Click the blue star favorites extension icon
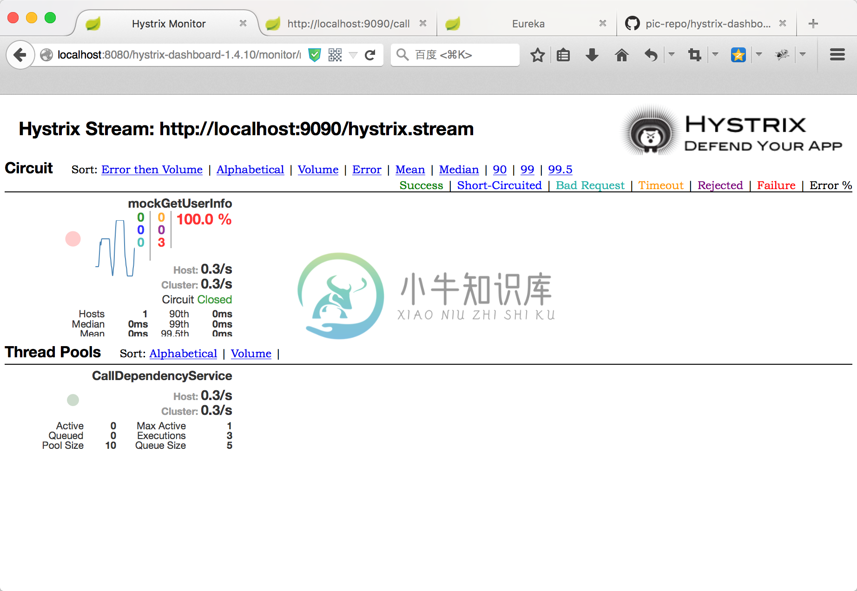The image size is (857, 591). (x=738, y=55)
